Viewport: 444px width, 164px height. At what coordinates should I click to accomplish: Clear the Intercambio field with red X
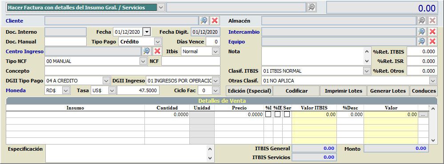pos(432,31)
